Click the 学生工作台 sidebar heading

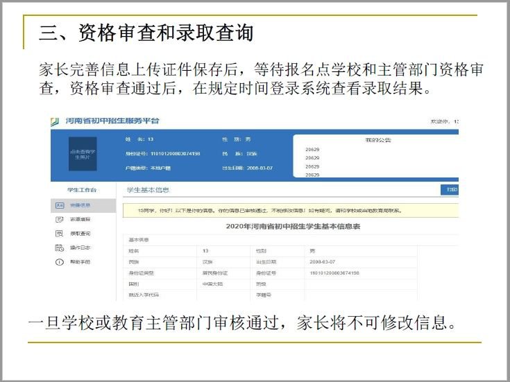point(82,189)
